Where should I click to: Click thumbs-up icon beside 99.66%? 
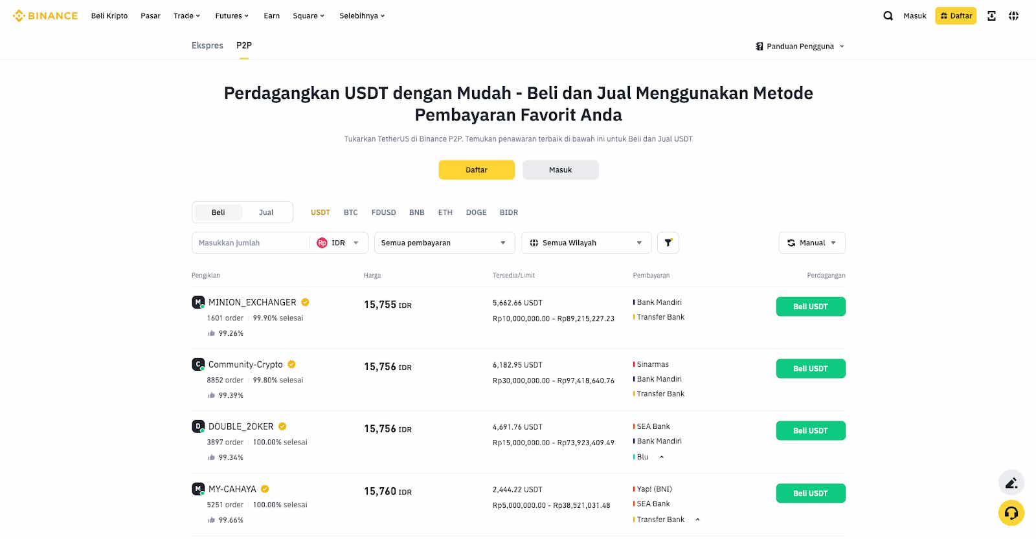pos(211,520)
